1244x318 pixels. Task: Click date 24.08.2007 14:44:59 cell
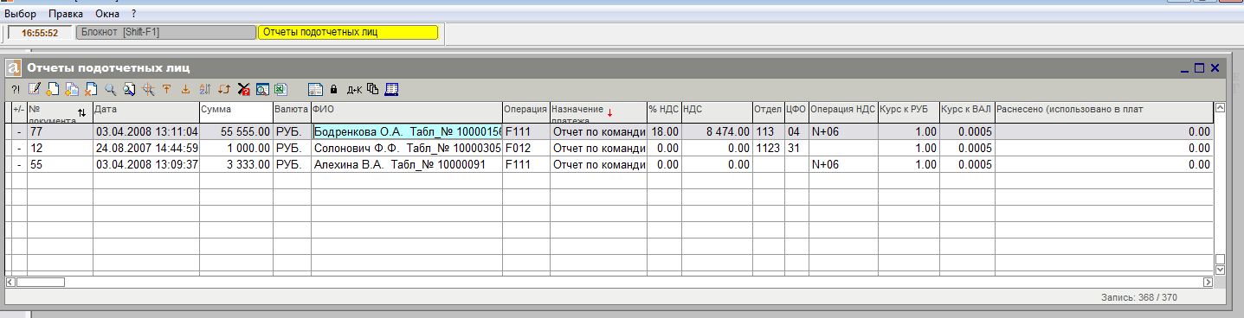[x=146, y=148]
